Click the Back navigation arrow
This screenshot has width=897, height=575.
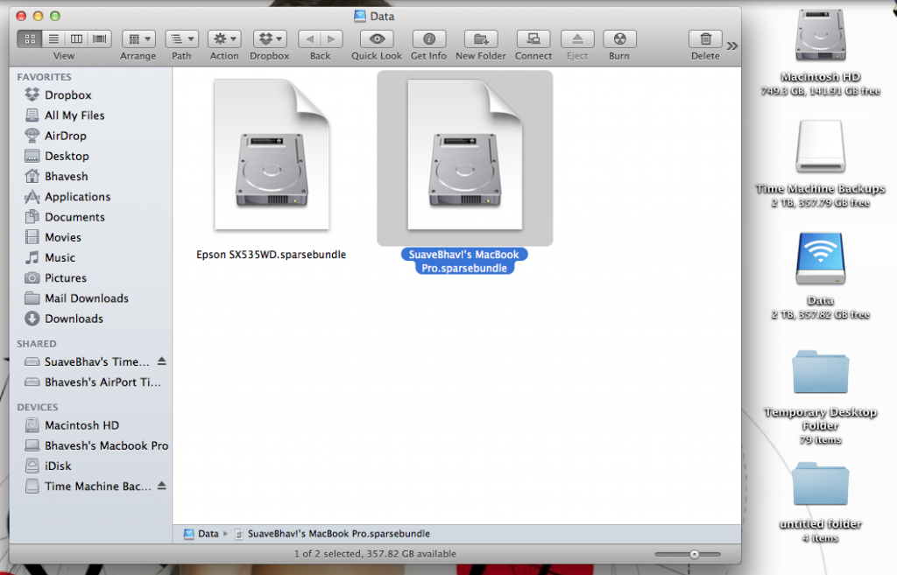point(309,39)
